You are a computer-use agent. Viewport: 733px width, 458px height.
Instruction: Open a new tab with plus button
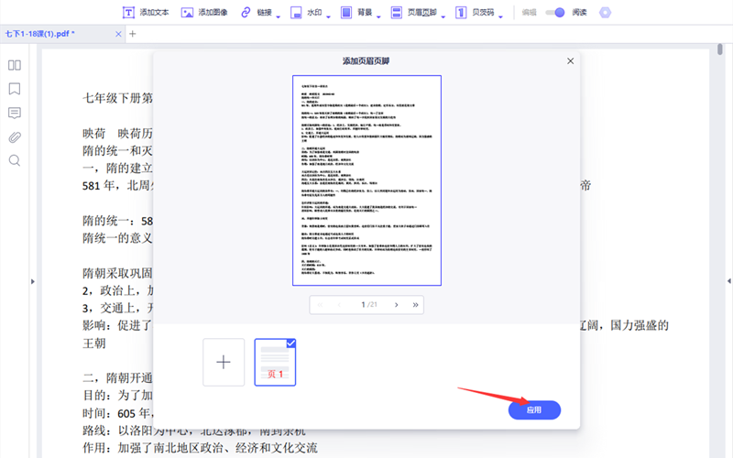tap(132, 34)
